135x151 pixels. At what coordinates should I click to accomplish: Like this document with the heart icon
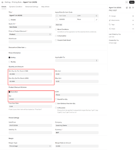coord(133,8)
